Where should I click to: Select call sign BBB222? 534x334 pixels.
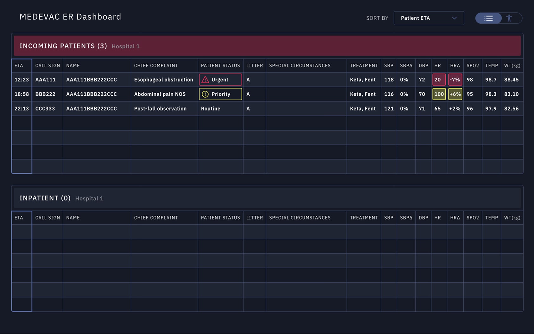[45, 94]
